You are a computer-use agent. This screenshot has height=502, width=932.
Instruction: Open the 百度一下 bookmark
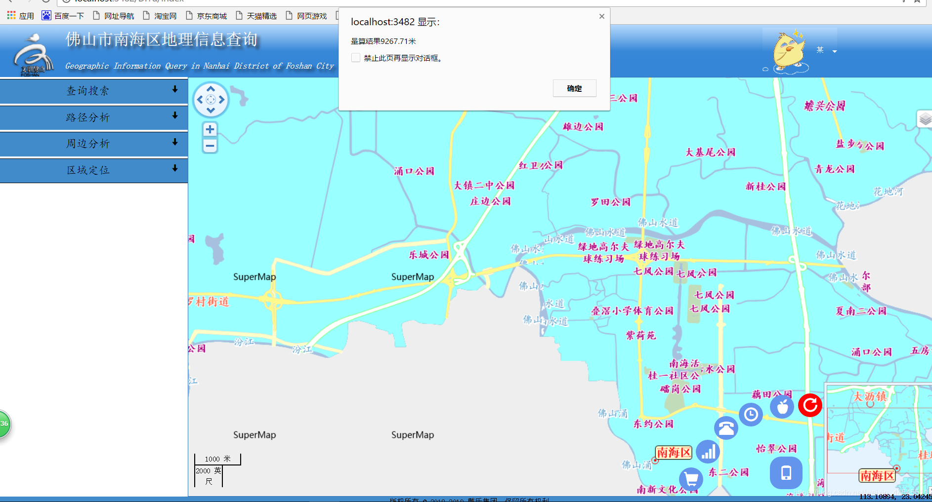pos(63,16)
